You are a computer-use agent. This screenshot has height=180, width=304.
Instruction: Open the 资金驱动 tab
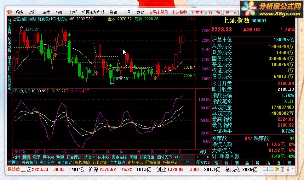(65, 163)
